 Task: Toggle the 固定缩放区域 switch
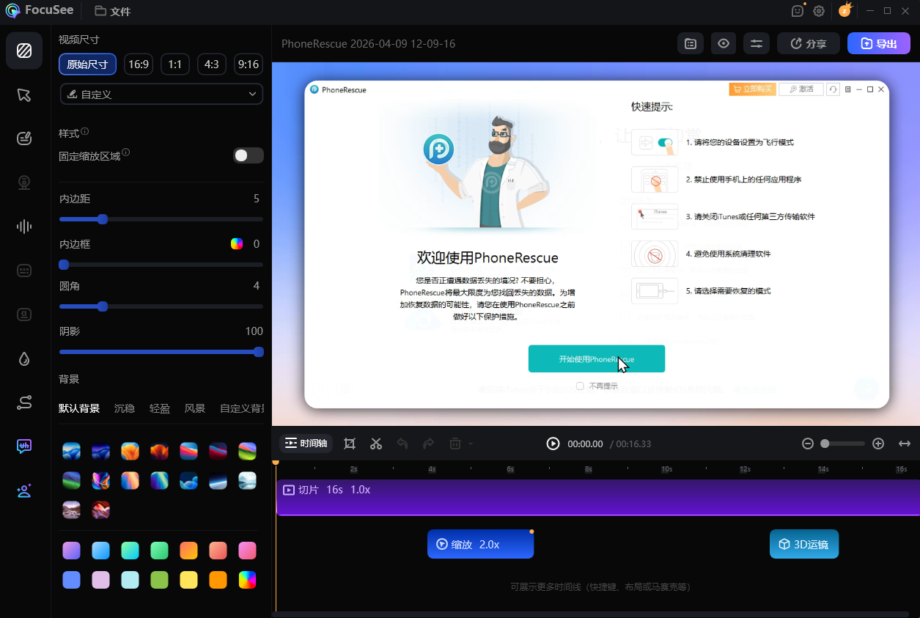coord(249,155)
